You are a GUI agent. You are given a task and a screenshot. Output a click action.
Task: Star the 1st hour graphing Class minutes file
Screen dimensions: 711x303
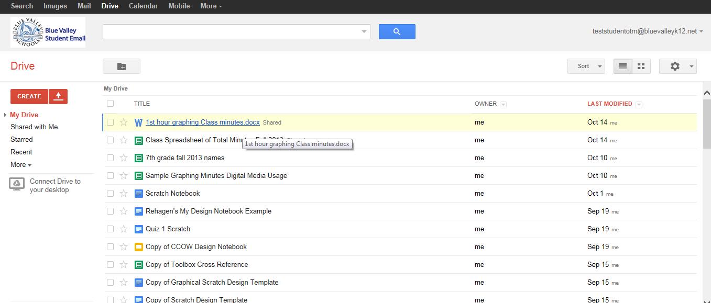(x=124, y=122)
